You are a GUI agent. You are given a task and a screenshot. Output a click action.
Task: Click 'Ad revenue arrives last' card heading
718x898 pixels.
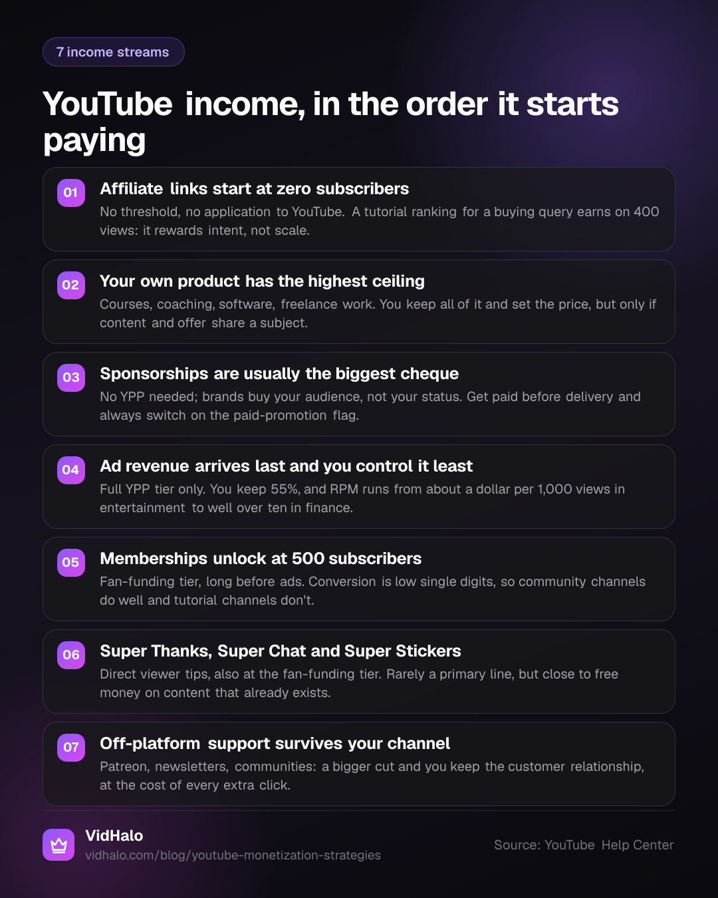pos(287,466)
